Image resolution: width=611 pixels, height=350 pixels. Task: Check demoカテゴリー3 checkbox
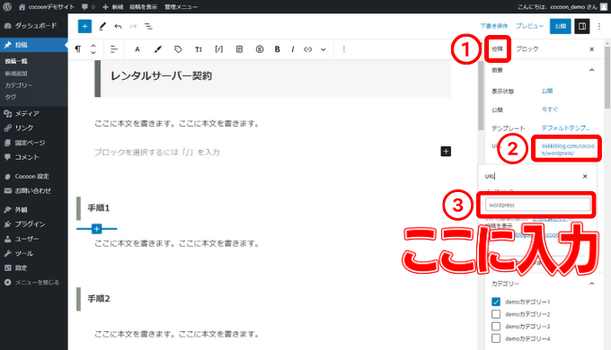496,327
